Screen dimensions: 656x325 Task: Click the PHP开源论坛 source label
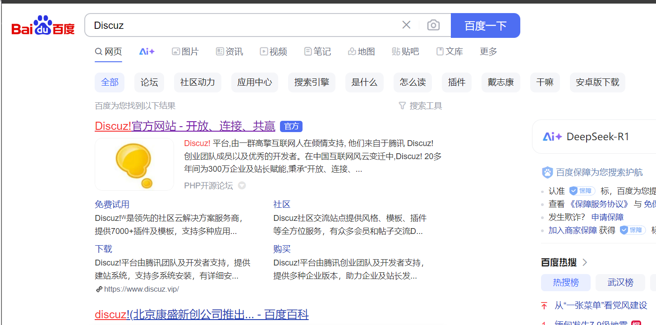point(208,186)
